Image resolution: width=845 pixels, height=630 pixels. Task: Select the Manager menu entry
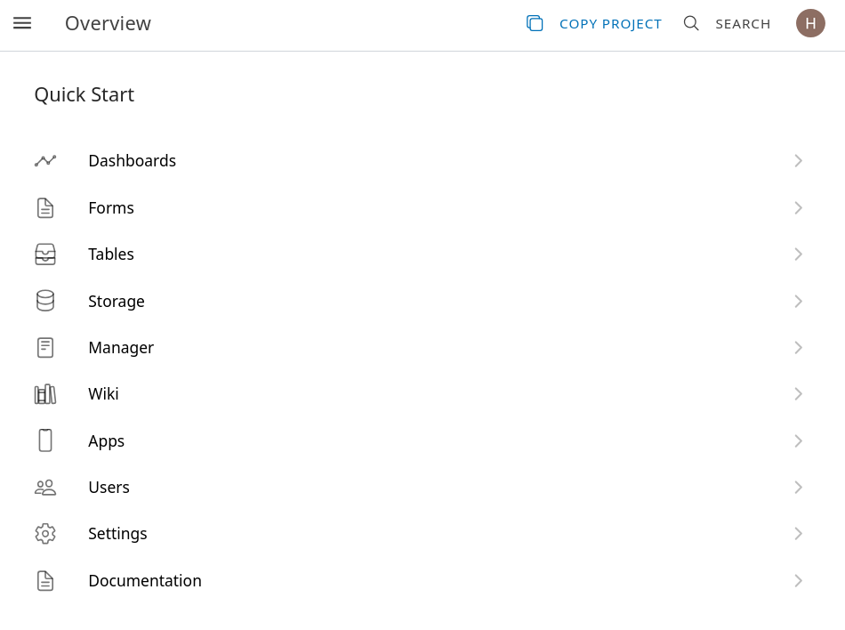(x=121, y=348)
